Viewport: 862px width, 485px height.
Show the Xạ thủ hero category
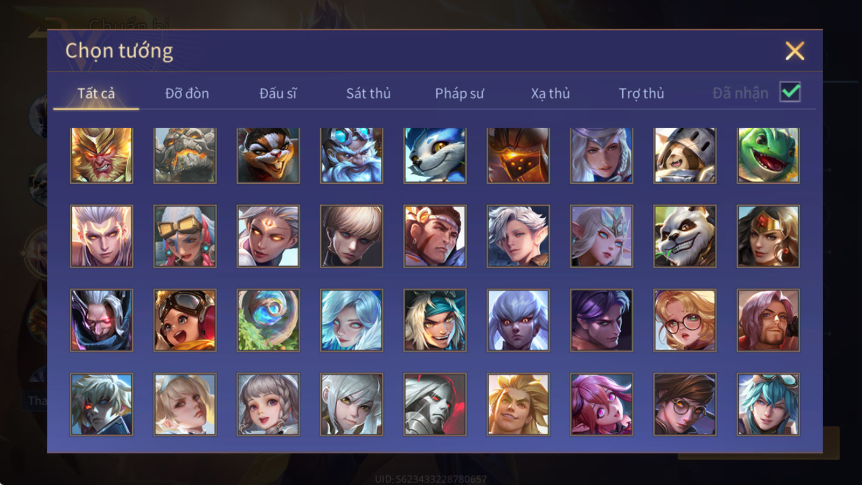550,93
